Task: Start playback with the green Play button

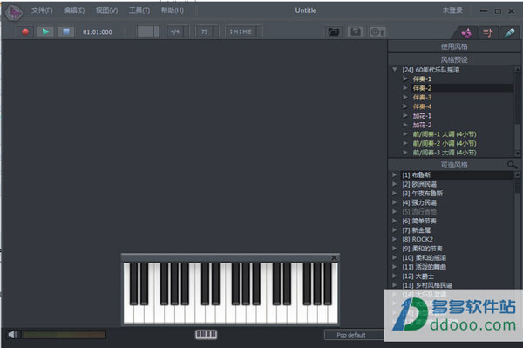Action: (45, 31)
